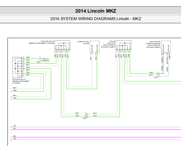Click pin "14" below Audio Front Control Module

point(162,54)
